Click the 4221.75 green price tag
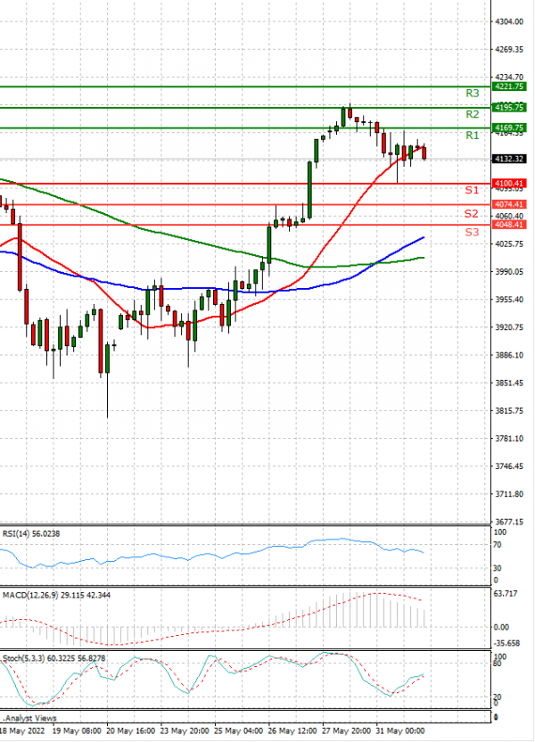 [511, 87]
